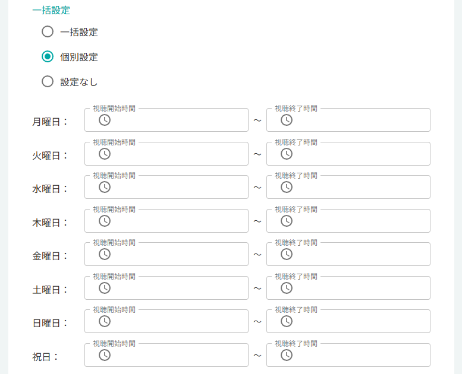Screen dimensions: 462x374
Task: Focus the 日曜日 視聴開始時間 input field
Action: (166, 321)
